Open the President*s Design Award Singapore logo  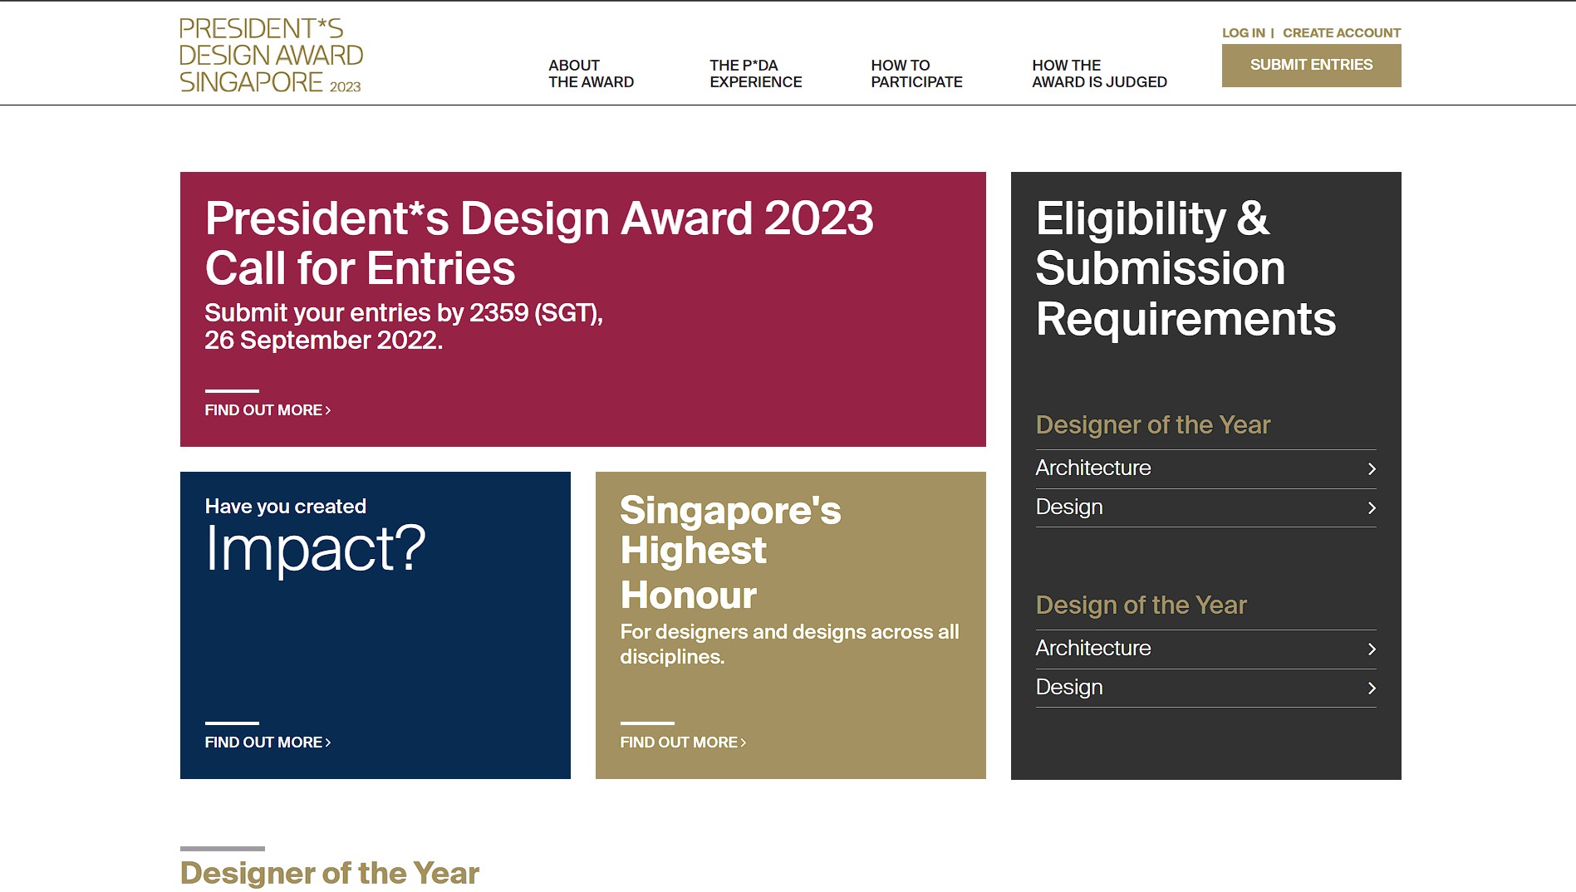[x=272, y=55]
